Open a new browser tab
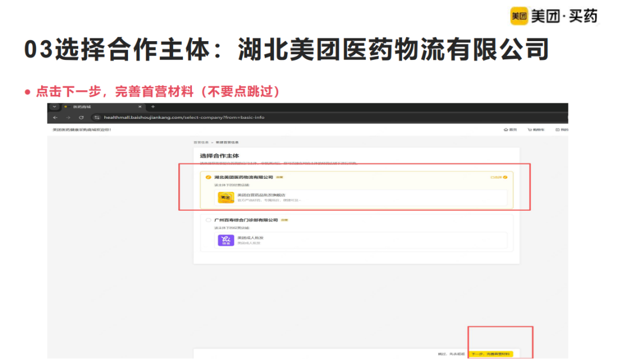The image size is (617, 361). coord(153,107)
